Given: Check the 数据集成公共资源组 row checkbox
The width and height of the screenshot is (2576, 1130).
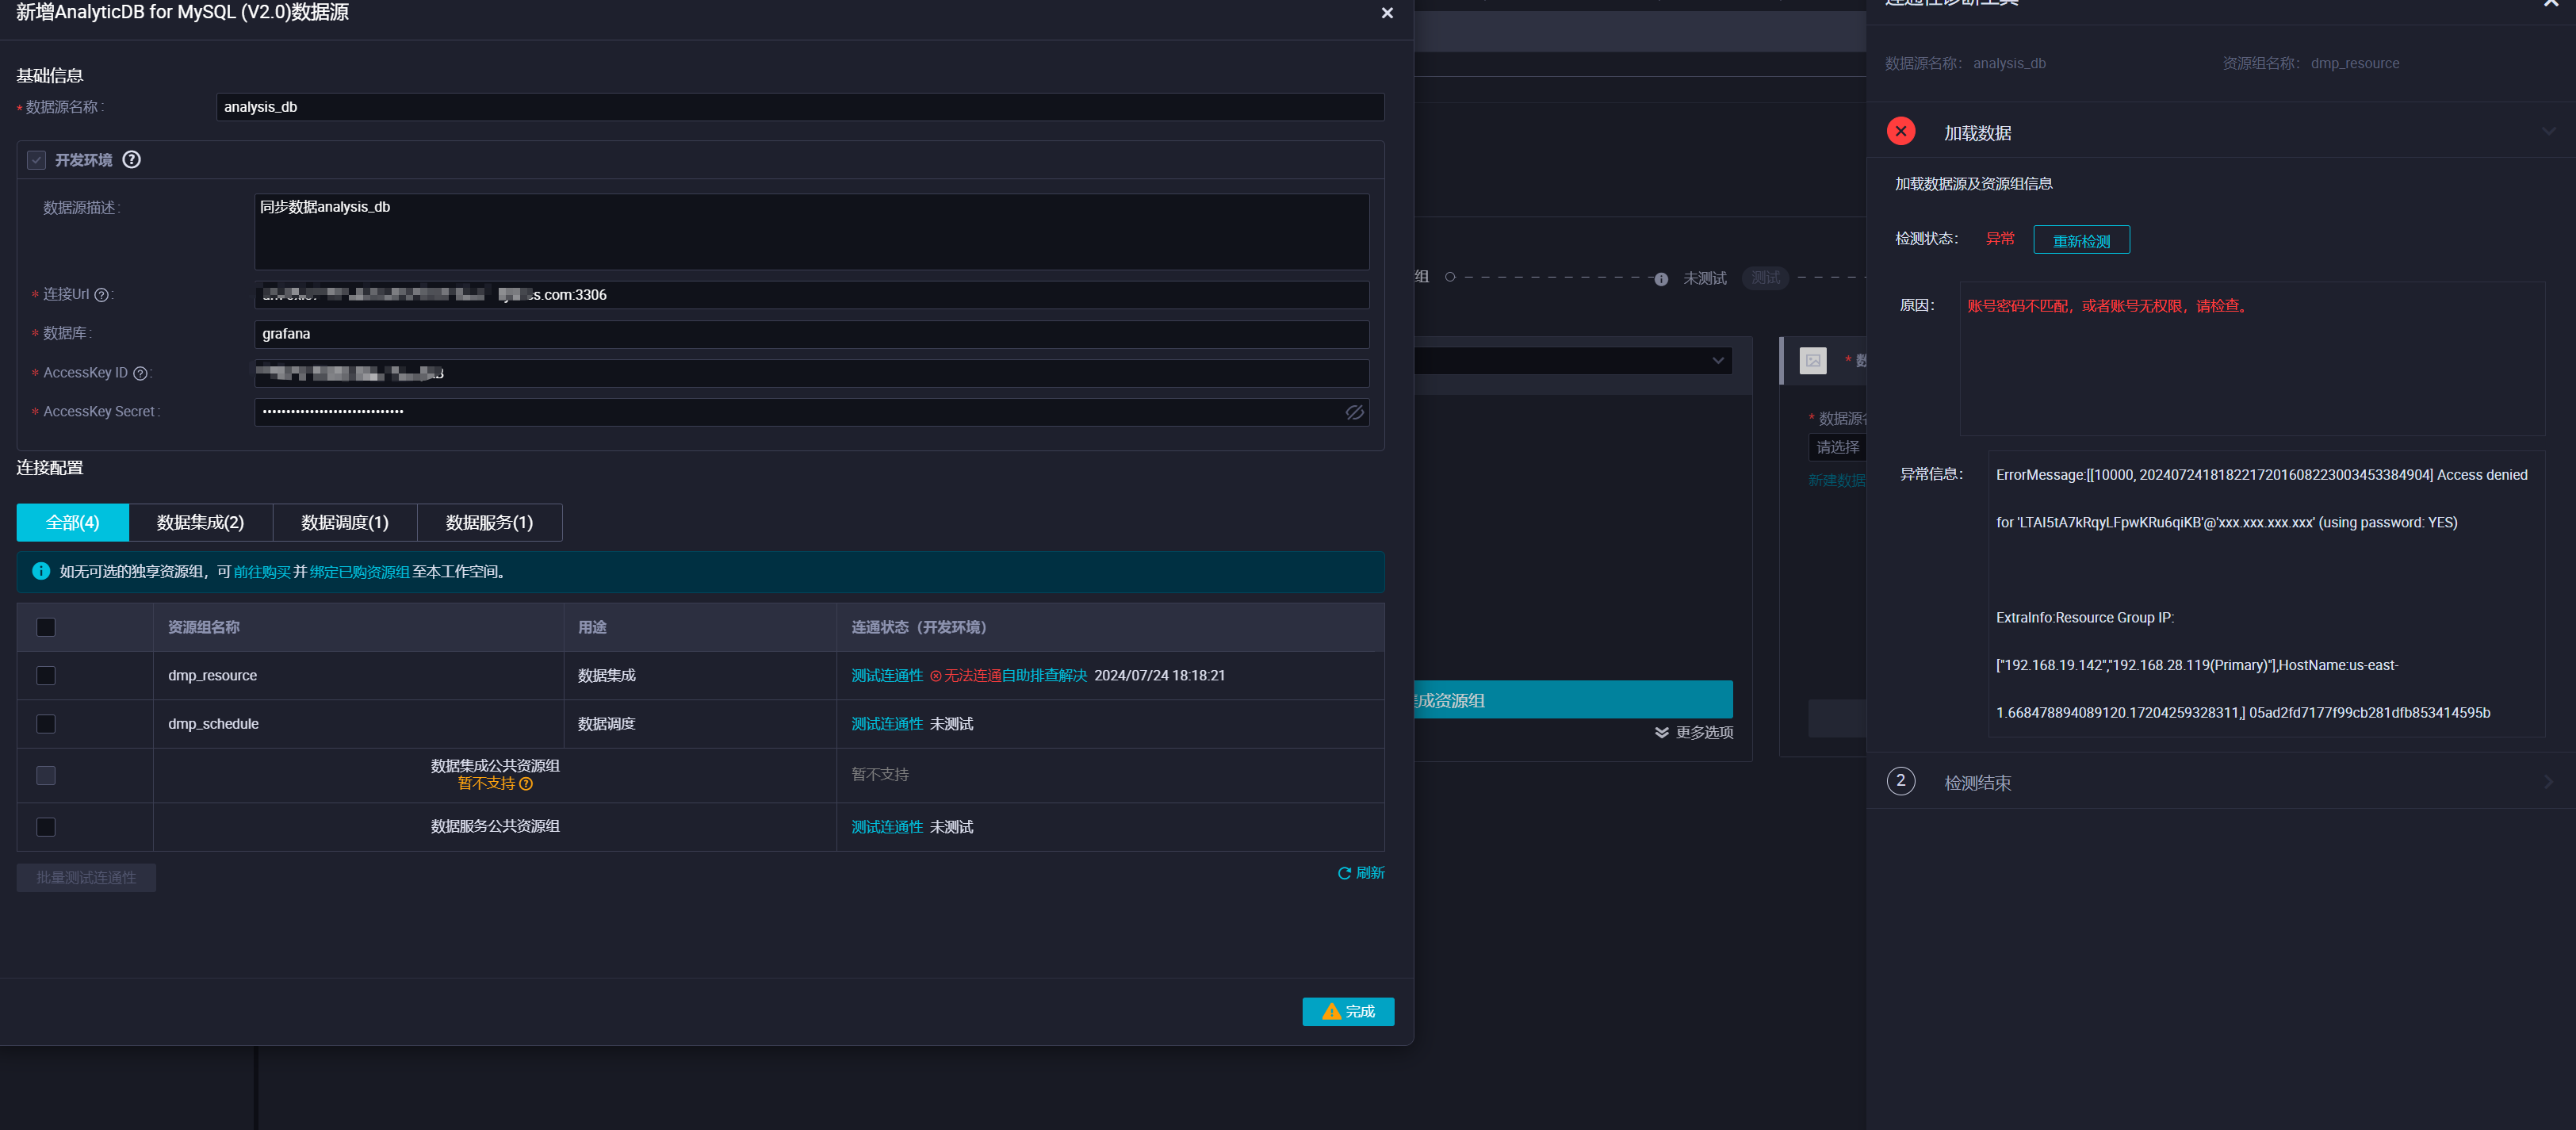Looking at the screenshot, I should 46,776.
